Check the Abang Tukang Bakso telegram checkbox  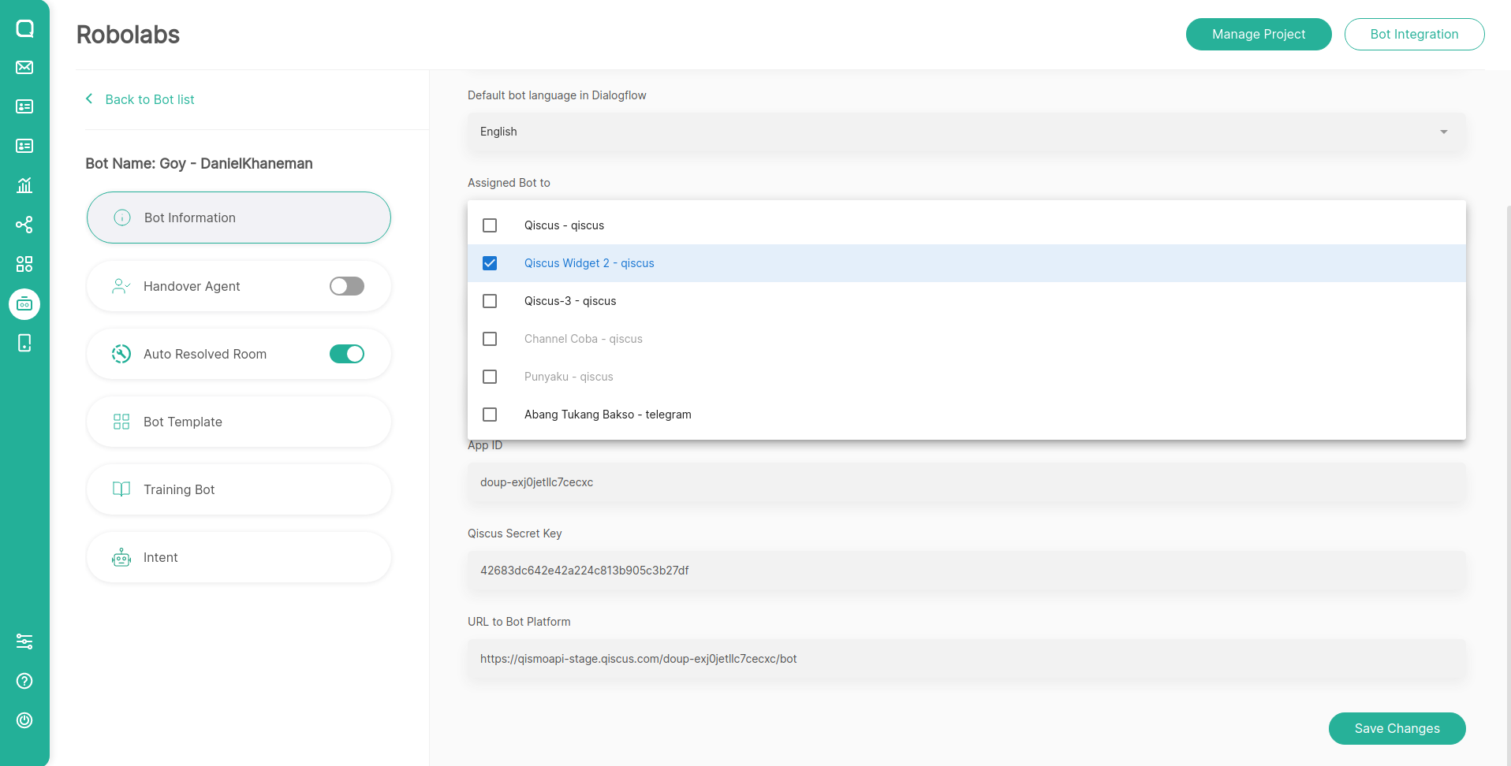pyautogui.click(x=490, y=415)
